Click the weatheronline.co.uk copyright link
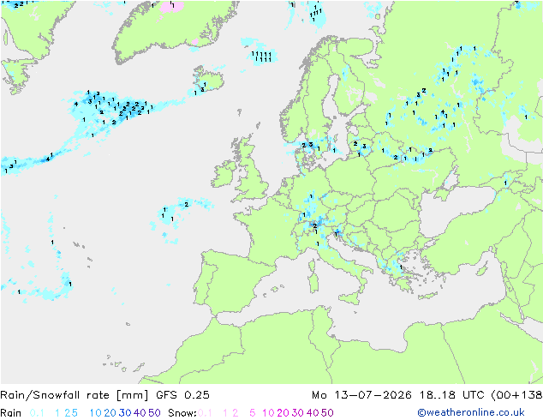The height and width of the screenshot is (420, 543). 470,412
